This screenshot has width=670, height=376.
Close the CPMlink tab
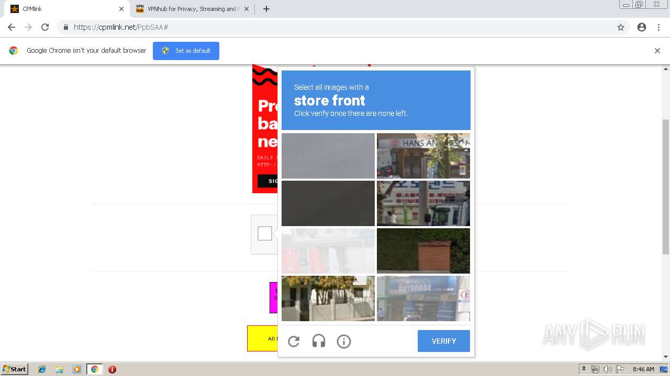click(121, 9)
